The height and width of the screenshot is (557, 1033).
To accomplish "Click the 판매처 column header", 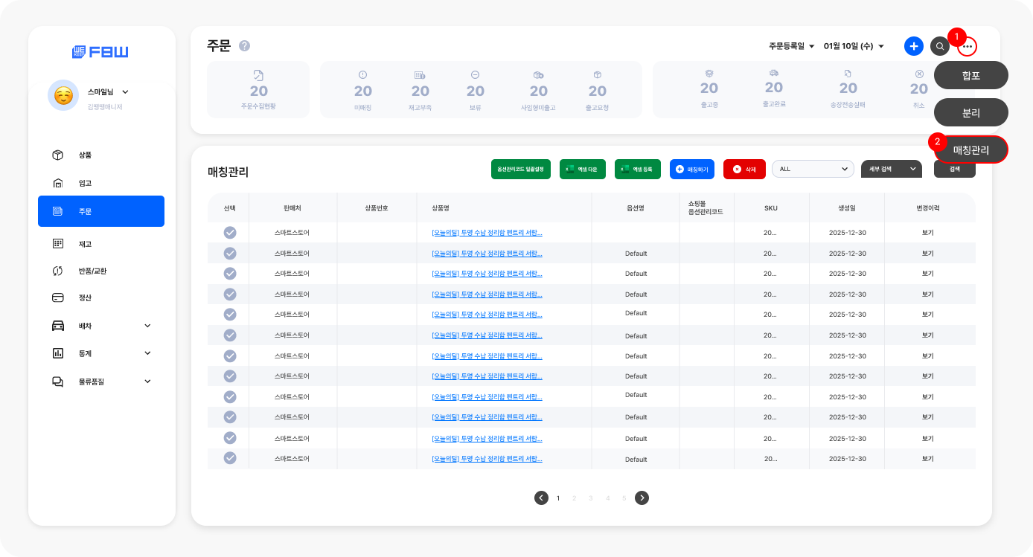I will (292, 208).
